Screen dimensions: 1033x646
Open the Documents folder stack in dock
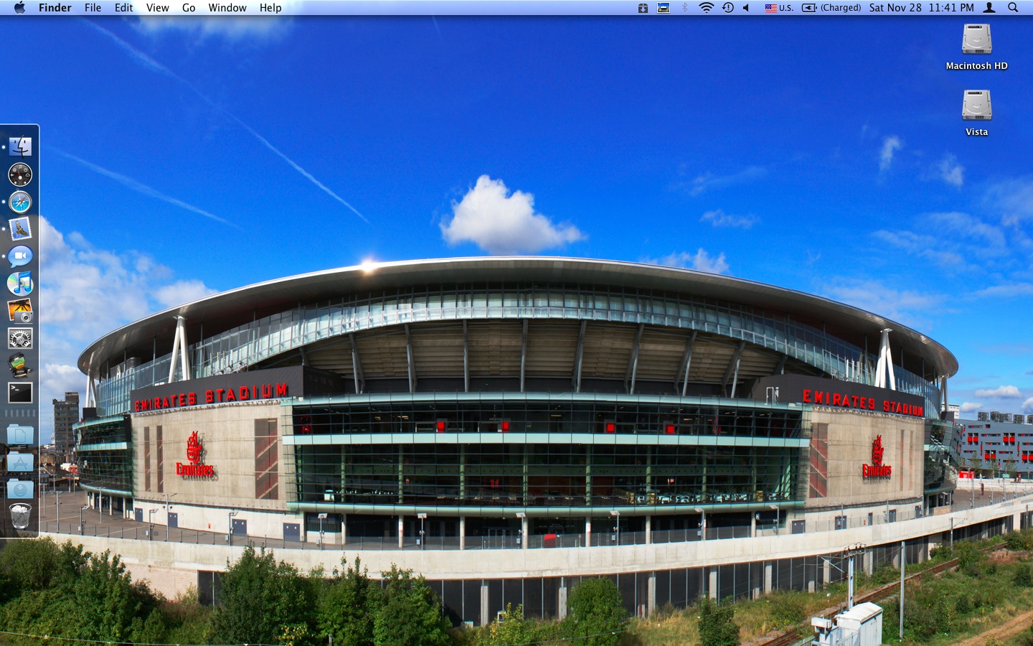pyautogui.click(x=20, y=434)
